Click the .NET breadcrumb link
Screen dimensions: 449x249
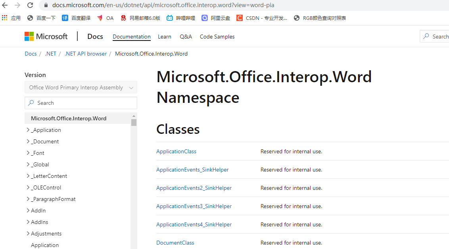(50, 54)
